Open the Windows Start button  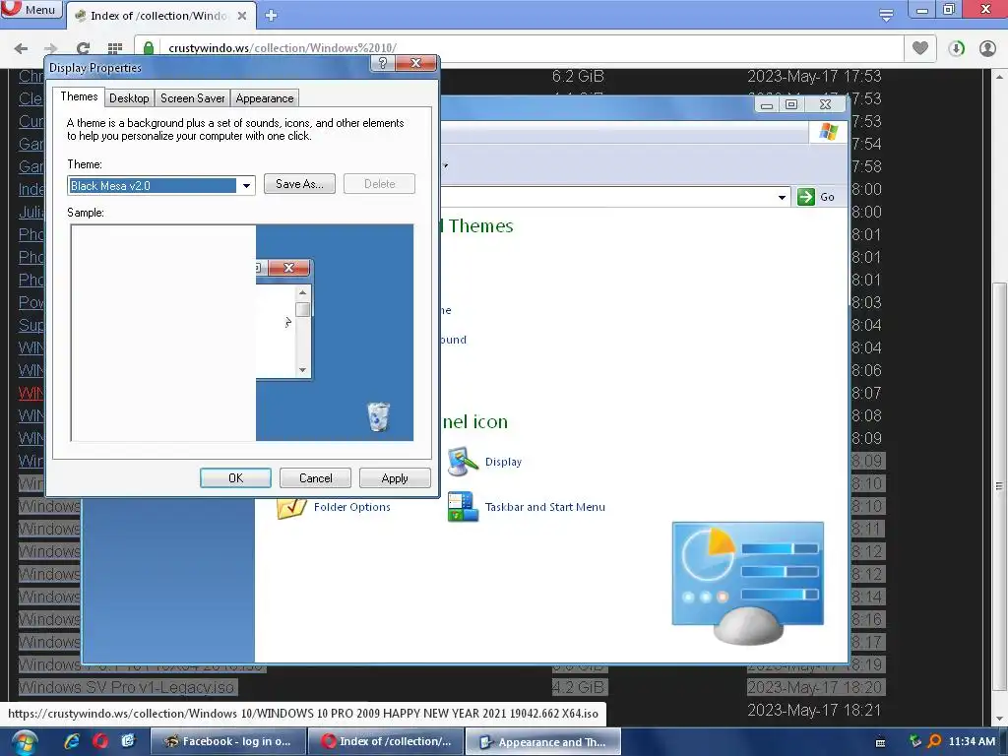pos(25,742)
